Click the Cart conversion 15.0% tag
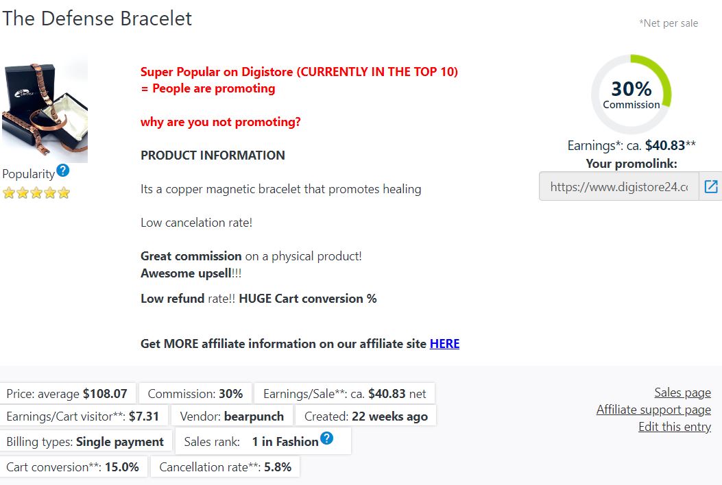 (73, 467)
